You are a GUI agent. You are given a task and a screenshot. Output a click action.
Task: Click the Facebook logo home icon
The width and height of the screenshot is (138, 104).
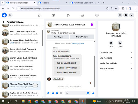point(4,15)
